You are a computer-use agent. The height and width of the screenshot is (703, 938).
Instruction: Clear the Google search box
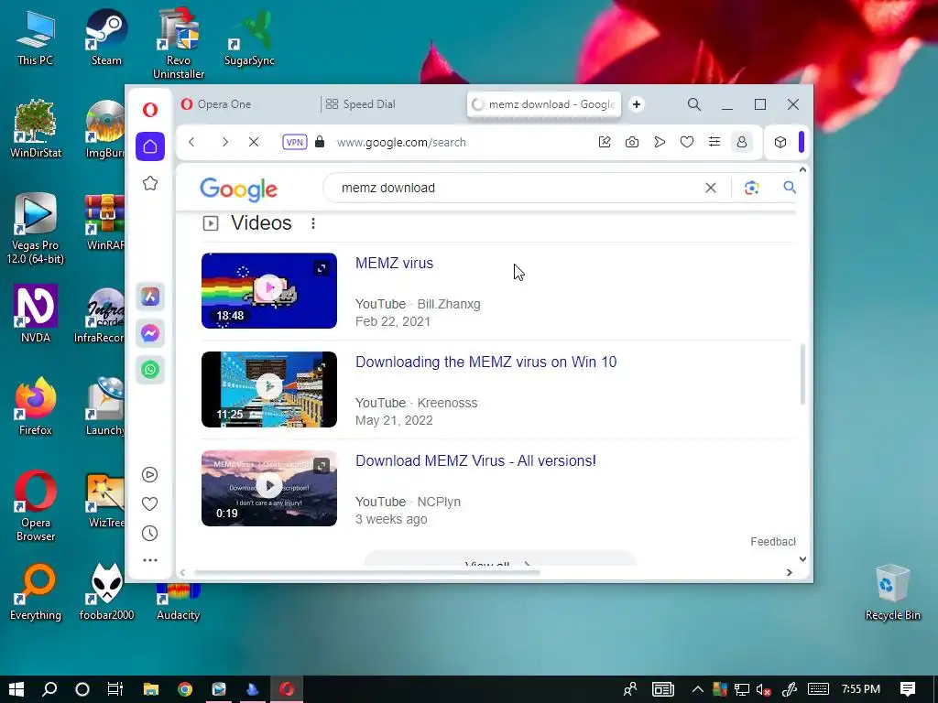coord(711,188)
